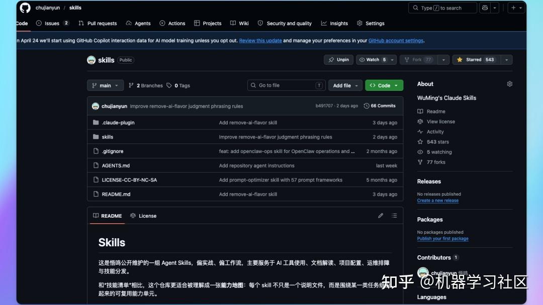This screenshot has width=543, height=305.
Task: Expand the Watch notification options arrow
Action: pyautogui.click(x=392, y=60)
